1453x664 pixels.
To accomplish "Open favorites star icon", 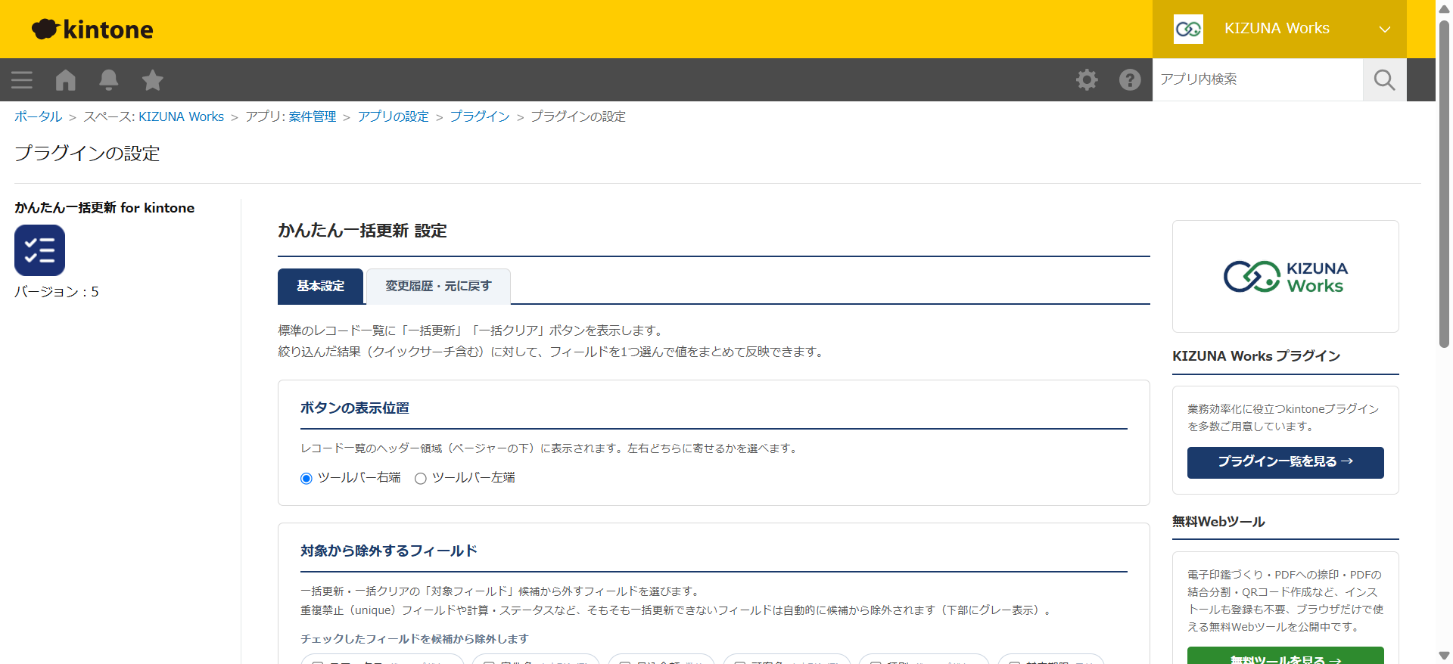I will tap(153, 79).
